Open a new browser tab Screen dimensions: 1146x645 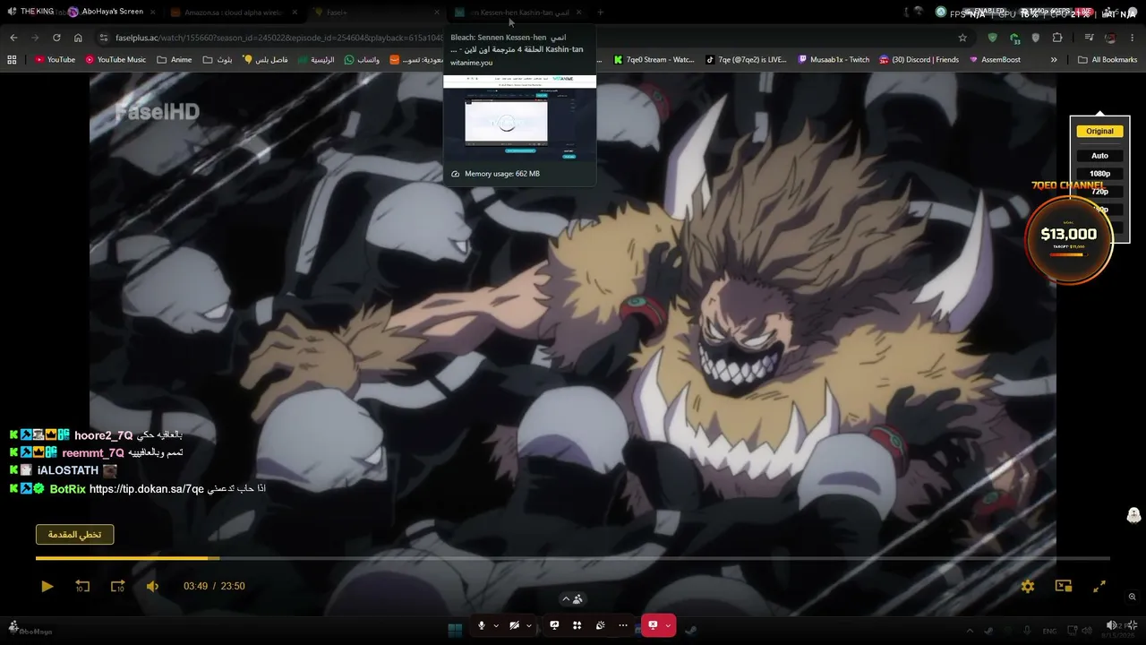click(600, 13)
